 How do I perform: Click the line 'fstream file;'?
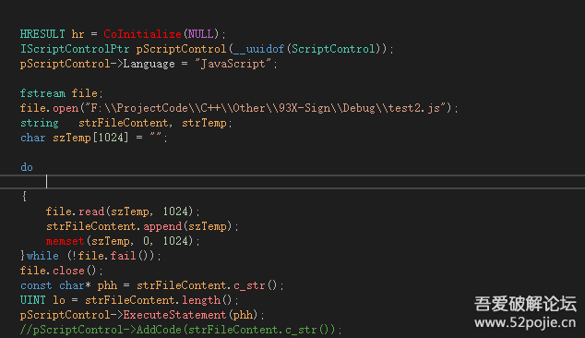click(62, 93)
